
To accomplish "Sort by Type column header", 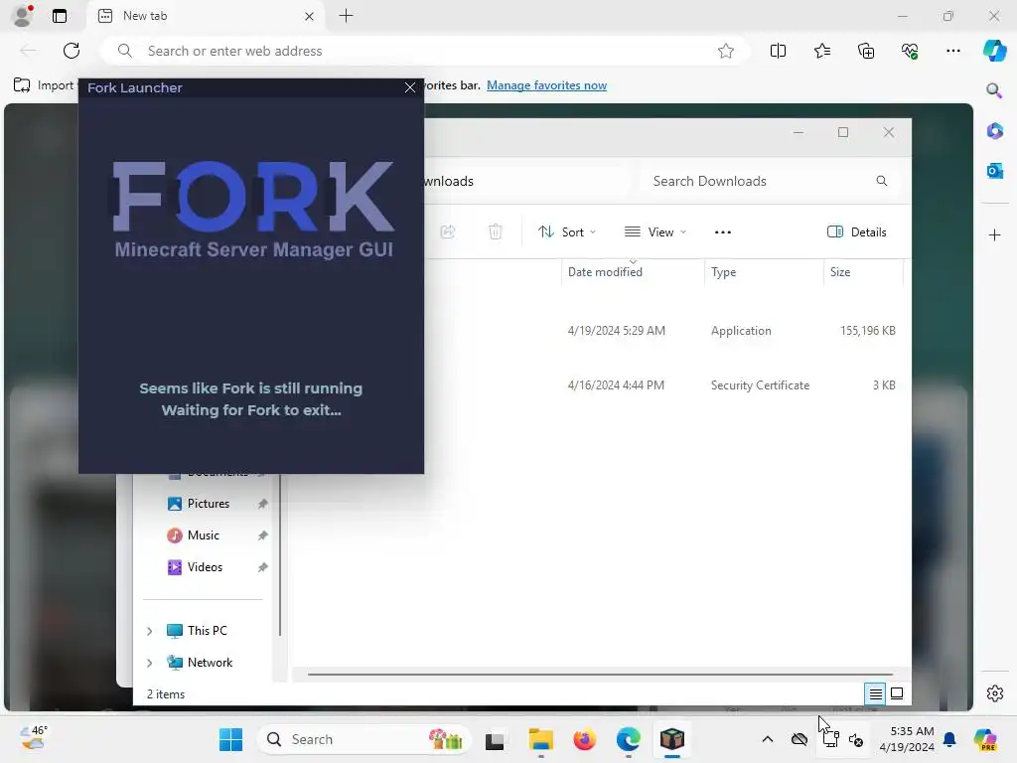I will (x=764, y=272).
